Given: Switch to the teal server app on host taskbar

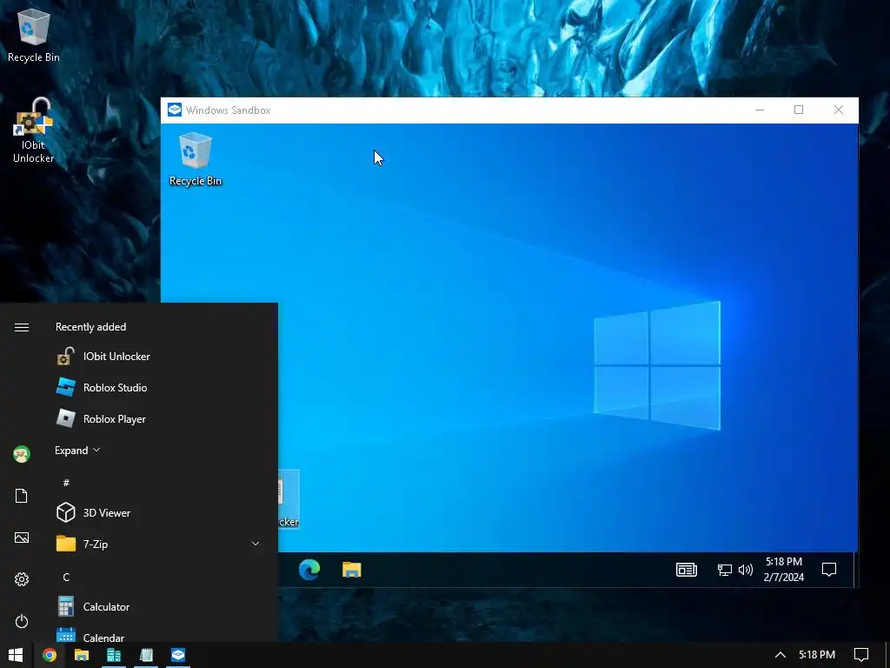Looking at the screenshot, I should click(114, 655).
